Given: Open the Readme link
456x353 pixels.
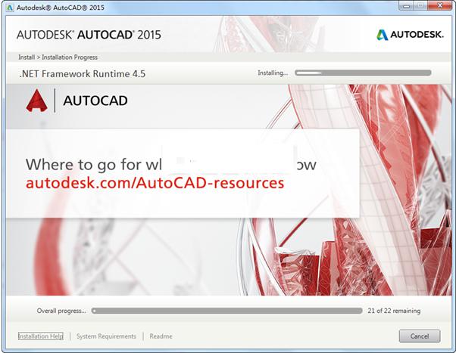Looking at the screenshot, I should pos(161,336).
